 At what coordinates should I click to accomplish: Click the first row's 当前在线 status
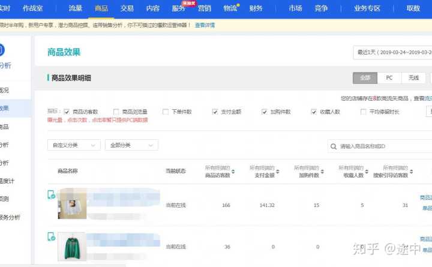[175, 205]
